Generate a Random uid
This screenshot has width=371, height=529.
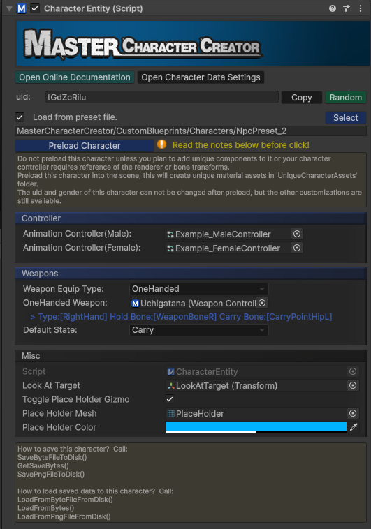pyautogui.click(x=346, y=98)
